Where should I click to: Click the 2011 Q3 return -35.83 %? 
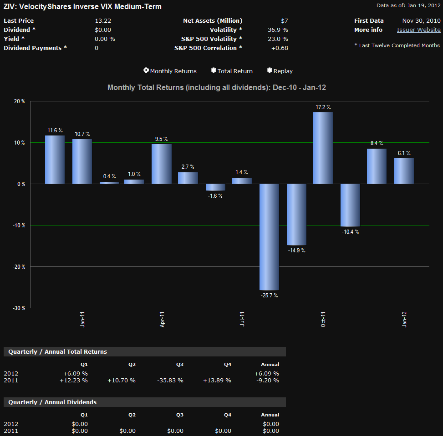[x=170, y=380]
